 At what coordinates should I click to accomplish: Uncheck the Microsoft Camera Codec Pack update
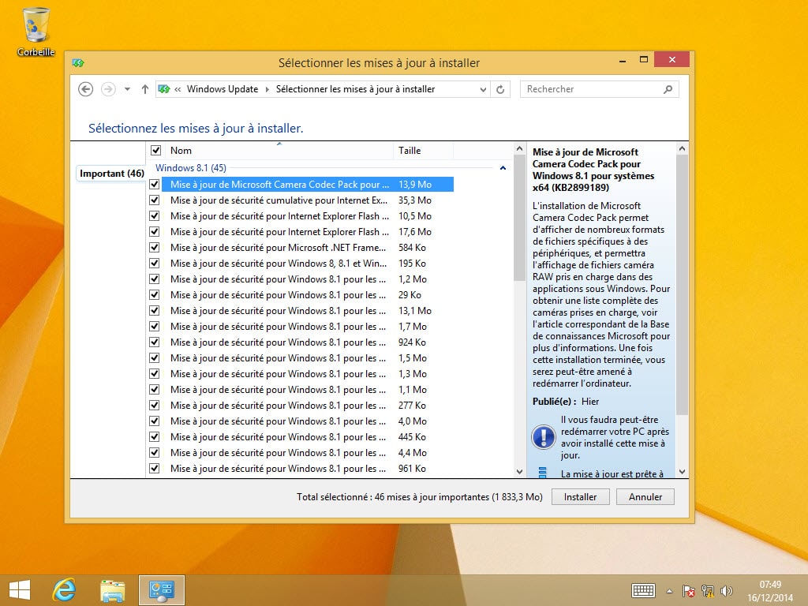pos(154,184)
